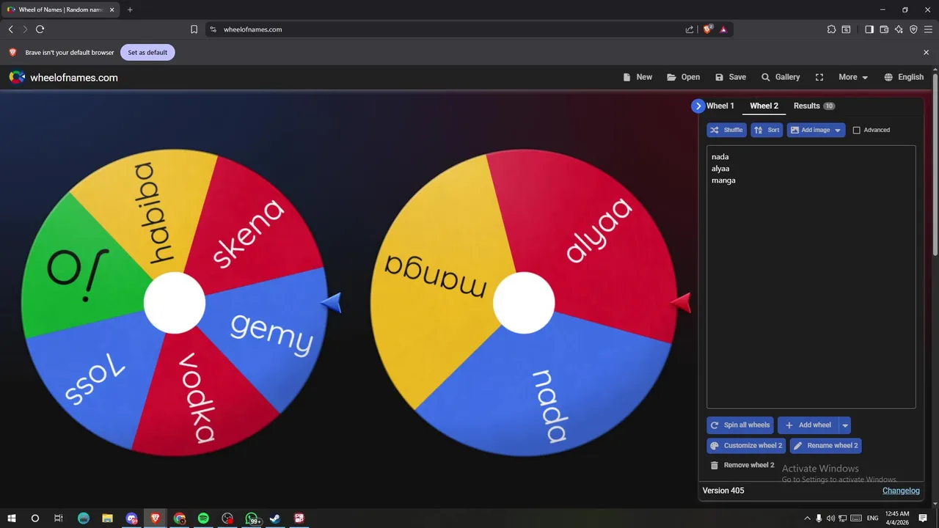Open the Brave Wallet icon
This screenshot has height=528, width=939.
(x=884, y=29)
